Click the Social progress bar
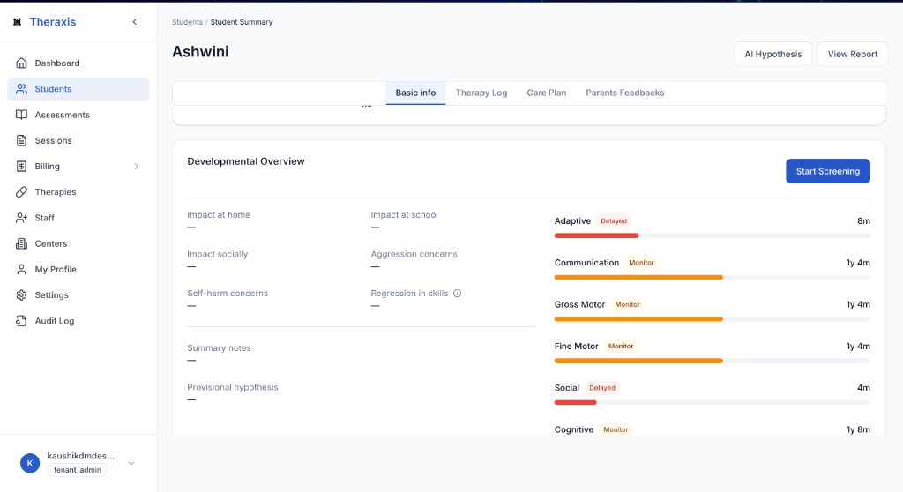Image resolution: width=903 pixels, height=492 pixels. pyautogui.click(x=712, y=403)
